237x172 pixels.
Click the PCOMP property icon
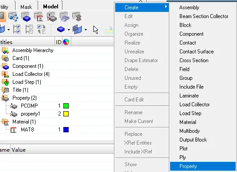coord(14,106)
